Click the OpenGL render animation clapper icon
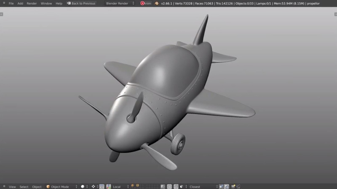The image size is (337, 189). pyautogui.click(x=238, y=186)
